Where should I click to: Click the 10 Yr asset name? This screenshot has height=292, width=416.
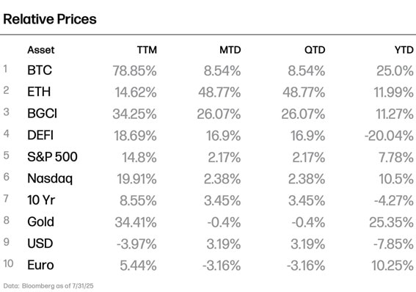point(41,200)
